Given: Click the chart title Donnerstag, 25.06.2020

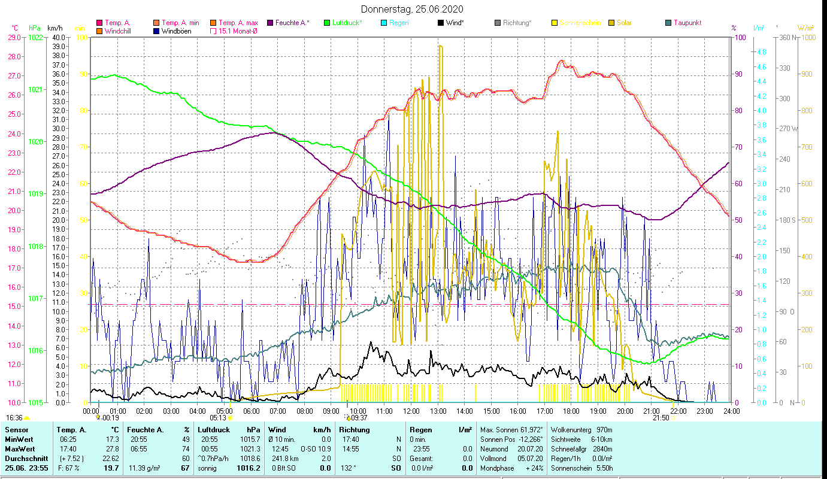Looking at the screenshot, I should pos(413,9).
